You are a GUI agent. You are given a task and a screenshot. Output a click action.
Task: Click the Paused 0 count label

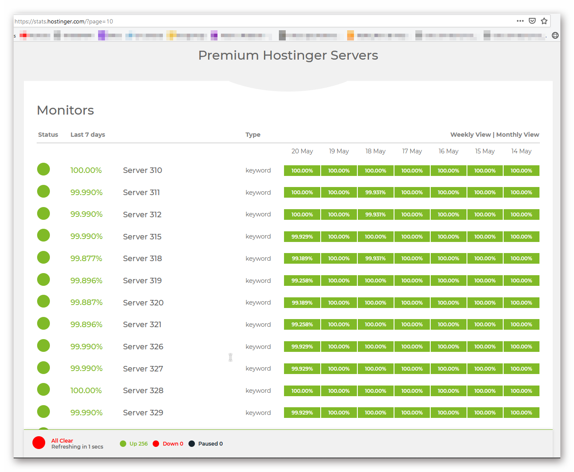(x=211, y=444)
